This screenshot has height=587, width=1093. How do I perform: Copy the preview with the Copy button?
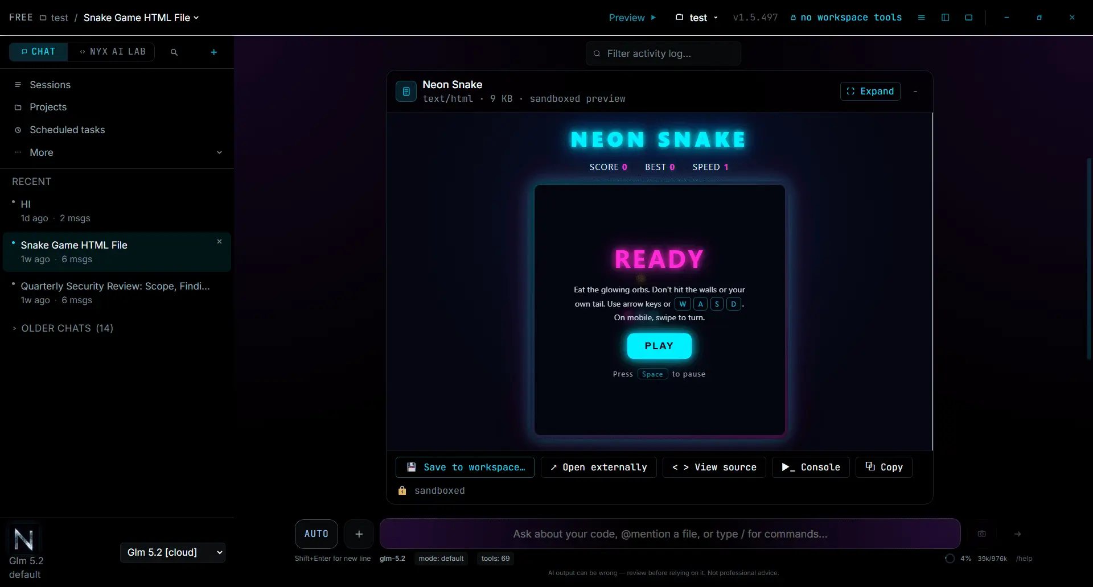884,467
